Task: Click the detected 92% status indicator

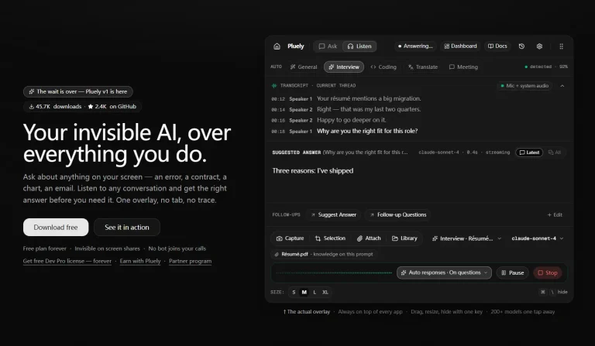Action: pyautogui.click(x=546, y=67)
